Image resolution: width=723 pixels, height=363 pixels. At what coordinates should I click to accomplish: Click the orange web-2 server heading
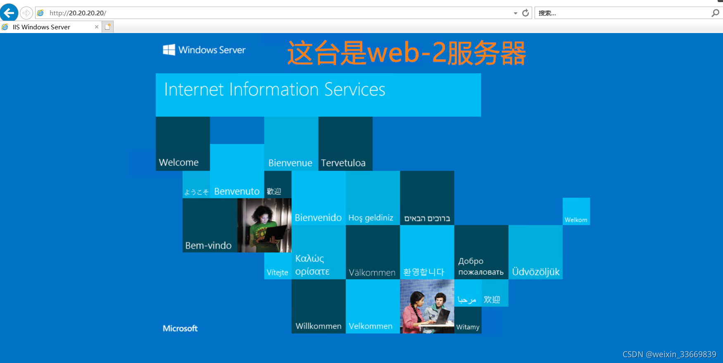click(x=407, y=53)
